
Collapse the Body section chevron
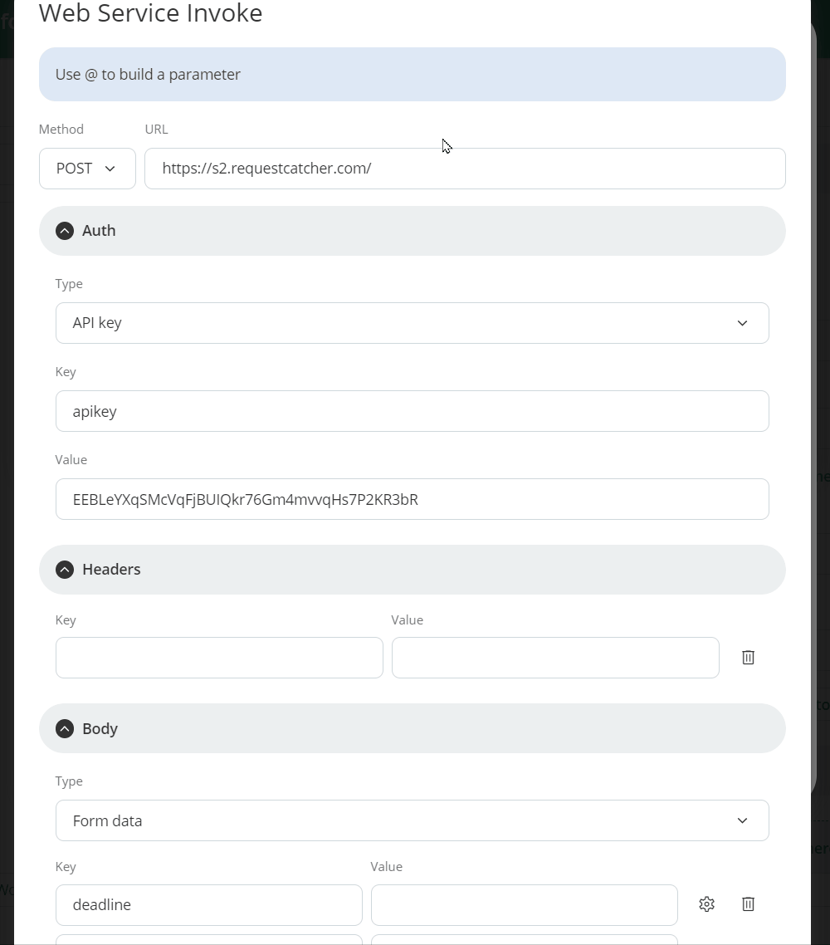click(65, 728)
